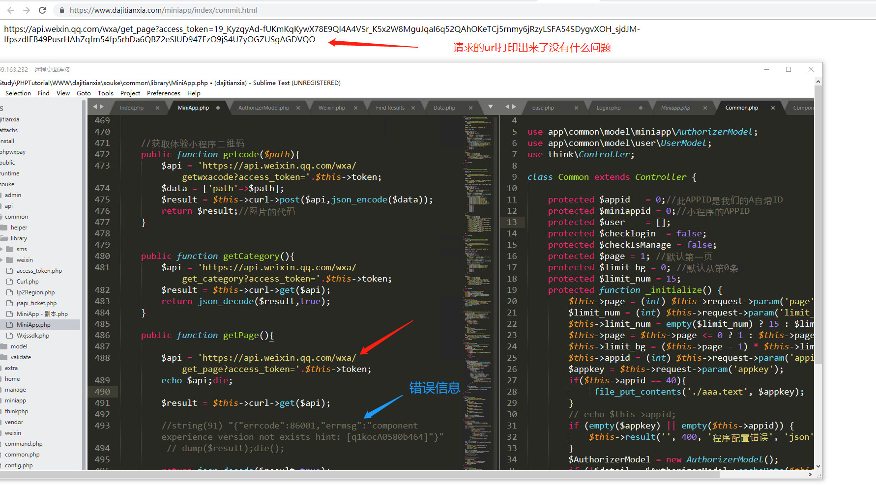Screen dimensions: 876x485
Task: Maximize the remote desktop window
Action: [788, 69]
